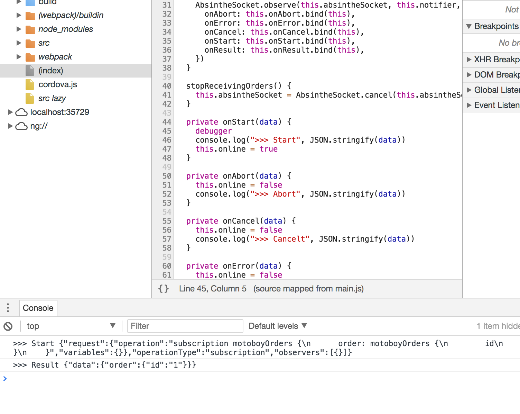This screenshot has width=520, height=414.
Task: Open the top frame context selector
Action: pos(71,326)
